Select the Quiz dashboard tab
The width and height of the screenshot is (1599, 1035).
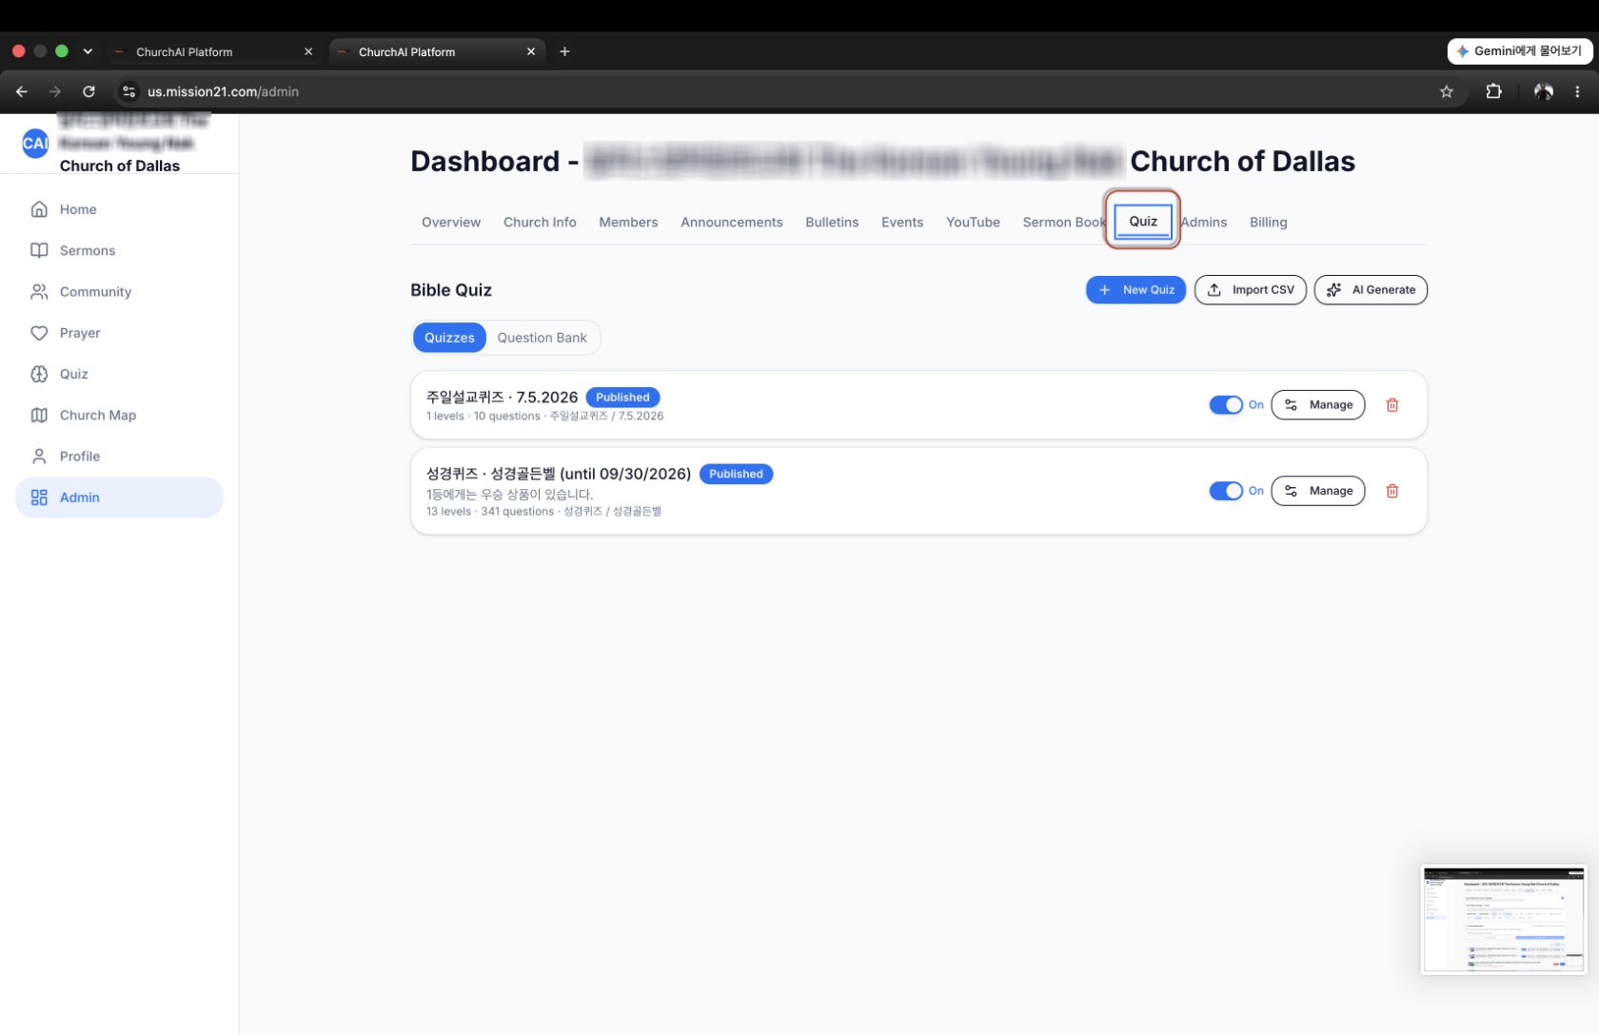[1143, 221]
